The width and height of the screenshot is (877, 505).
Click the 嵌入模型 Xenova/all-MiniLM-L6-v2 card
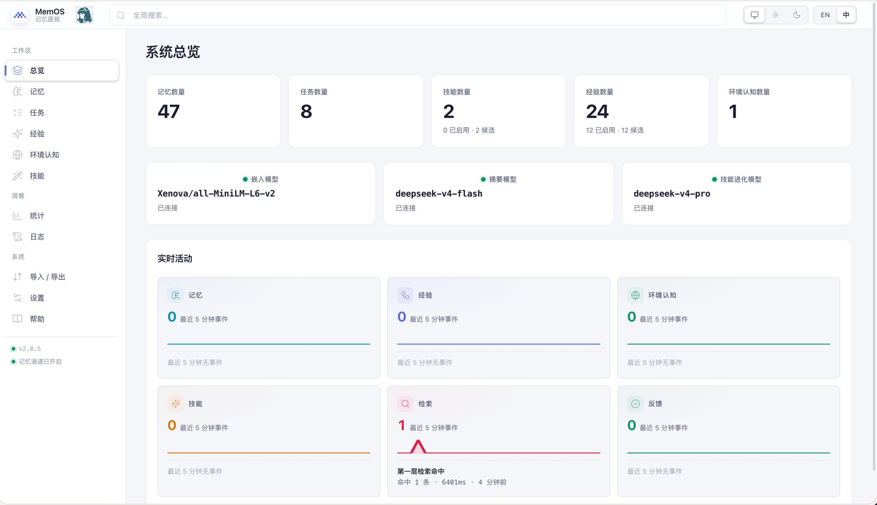click(260, 193)
